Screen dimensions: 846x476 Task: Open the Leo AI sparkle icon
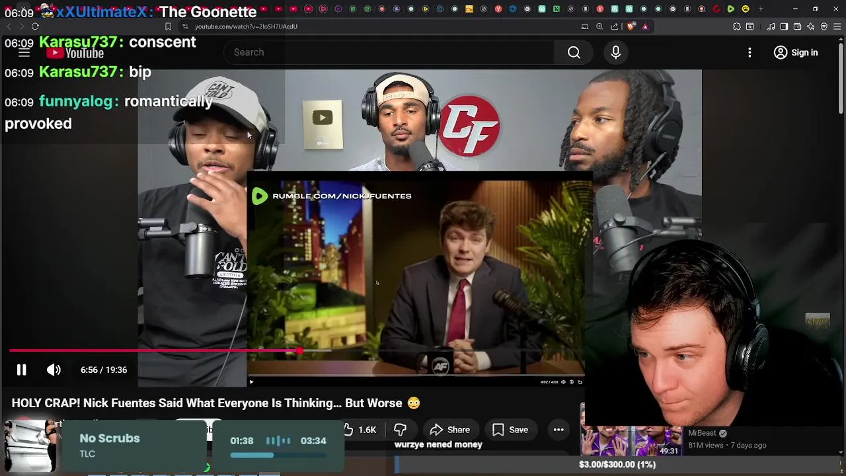click(x=811, y=26)
